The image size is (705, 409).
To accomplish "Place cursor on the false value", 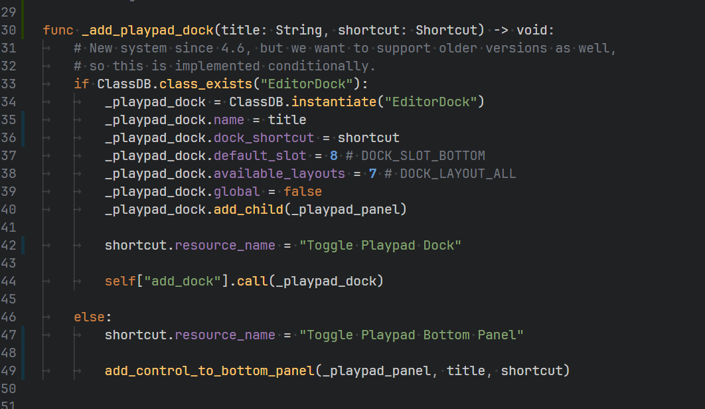I will (303, 191).
